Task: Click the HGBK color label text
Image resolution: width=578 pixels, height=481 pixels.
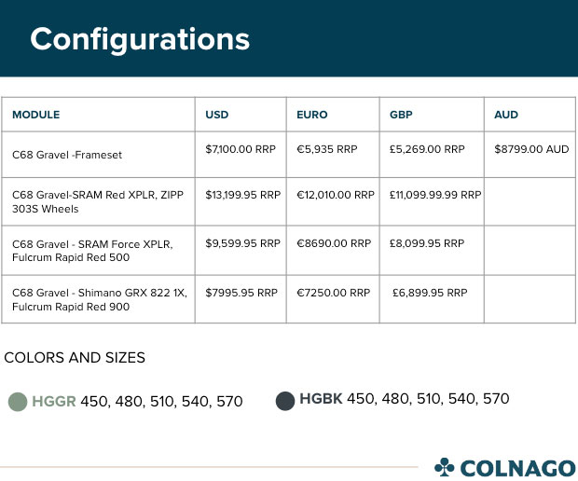Action: (x=321, y=399)
